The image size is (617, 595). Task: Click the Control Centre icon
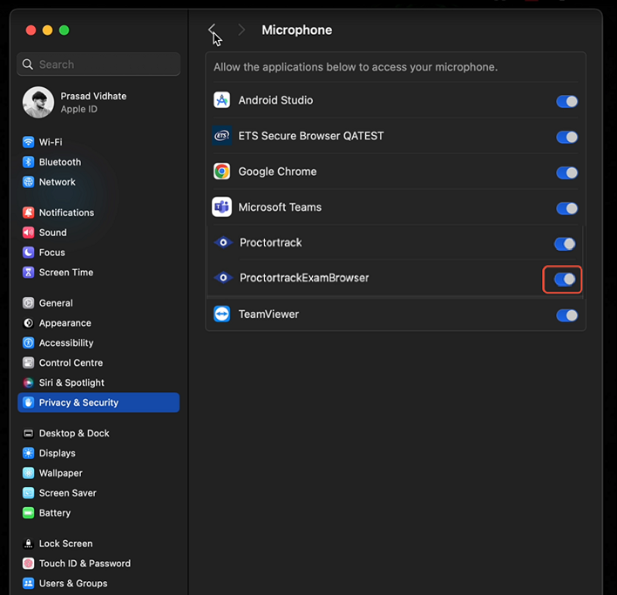click(29, 362)
